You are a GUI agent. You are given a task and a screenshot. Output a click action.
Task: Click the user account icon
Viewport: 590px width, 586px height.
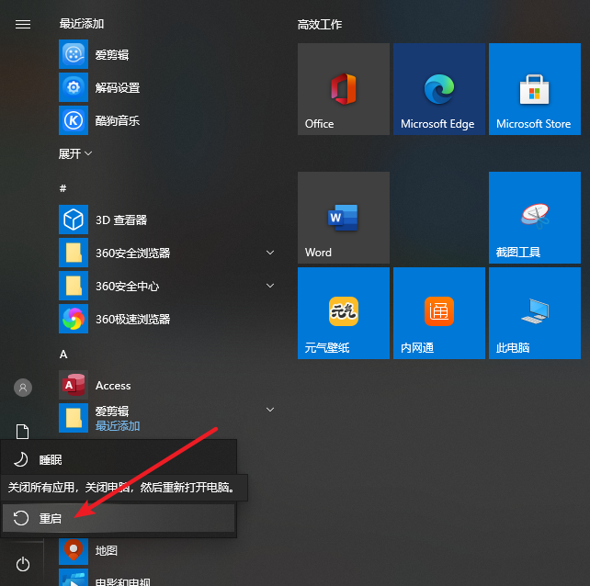pos(23,388)
